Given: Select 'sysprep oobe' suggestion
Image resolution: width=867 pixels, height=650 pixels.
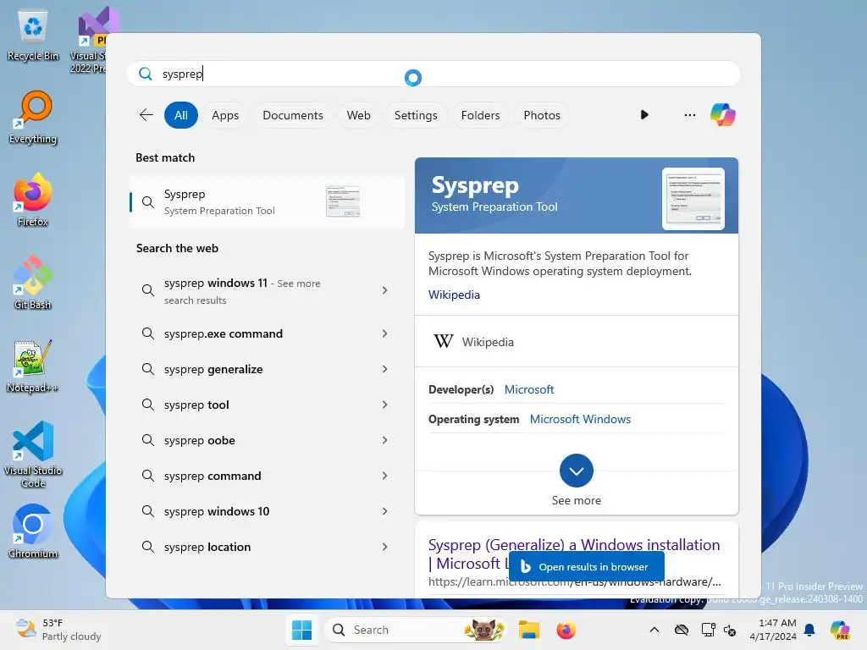Looking at the screenshot, I should [x=267, y=440].
